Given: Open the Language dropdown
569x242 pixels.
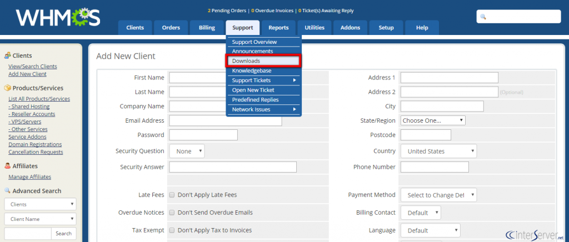Looking at the screenshot, I should 431,230.
